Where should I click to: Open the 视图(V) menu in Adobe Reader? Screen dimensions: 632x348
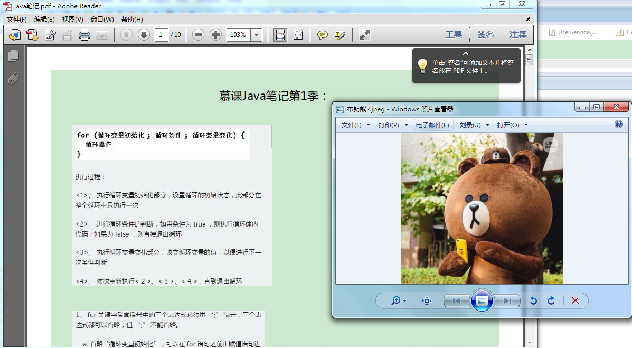73,19
